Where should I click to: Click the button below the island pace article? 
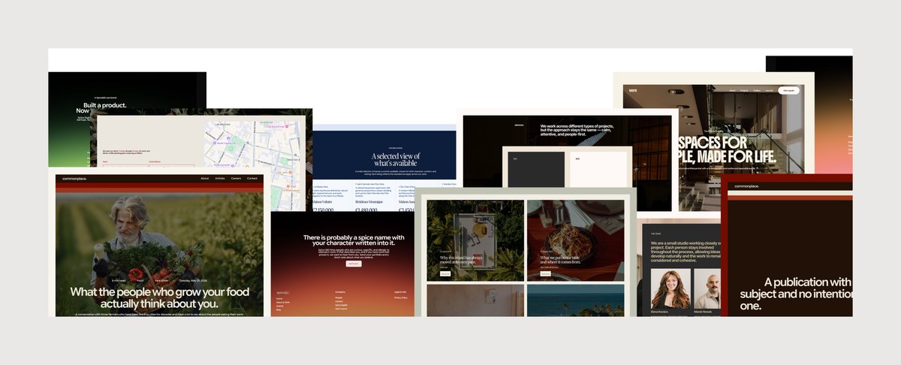(445, 273)
